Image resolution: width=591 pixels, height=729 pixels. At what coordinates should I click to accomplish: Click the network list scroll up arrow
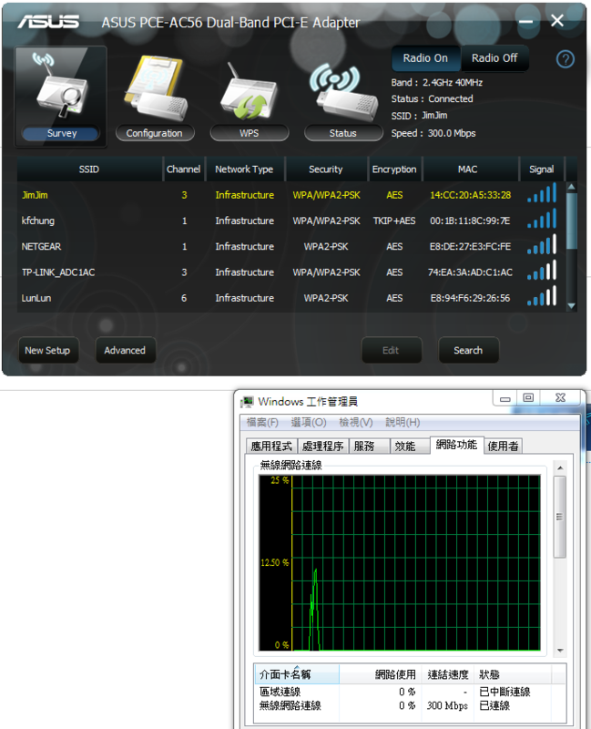572,187
